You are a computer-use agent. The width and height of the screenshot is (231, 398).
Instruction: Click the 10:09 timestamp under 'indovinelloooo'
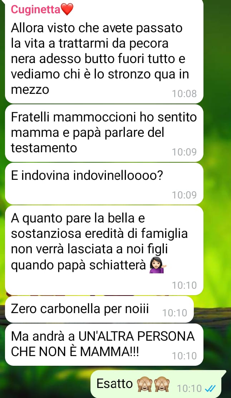(185, 195)
